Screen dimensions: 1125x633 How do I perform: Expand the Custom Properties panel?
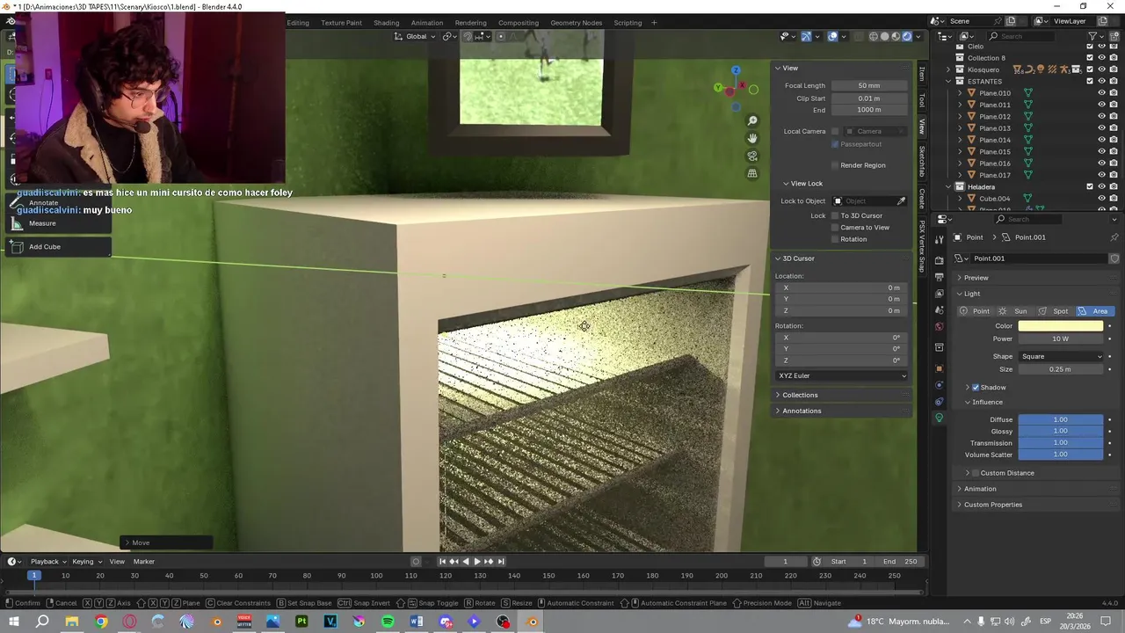click(x=992, y=505)
